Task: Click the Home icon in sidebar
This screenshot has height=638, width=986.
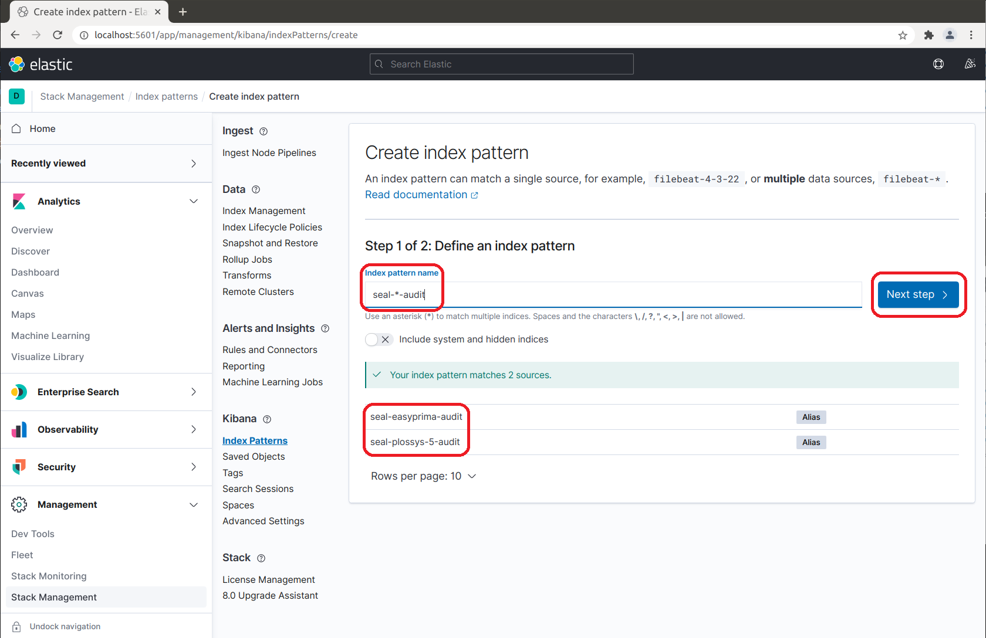Action: (16, 128)
